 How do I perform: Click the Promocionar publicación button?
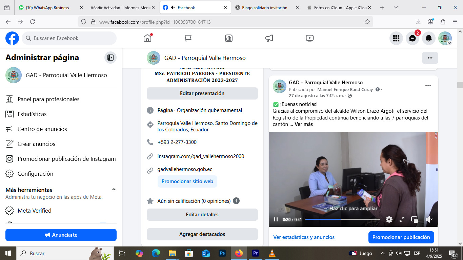coord(401,237)
